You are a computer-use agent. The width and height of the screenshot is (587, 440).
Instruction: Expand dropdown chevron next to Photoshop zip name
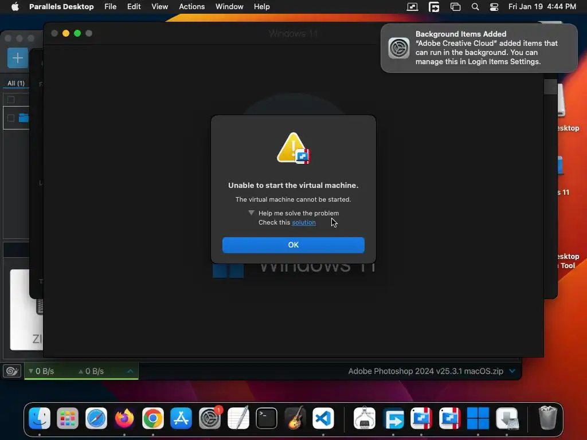click(512, 371)
